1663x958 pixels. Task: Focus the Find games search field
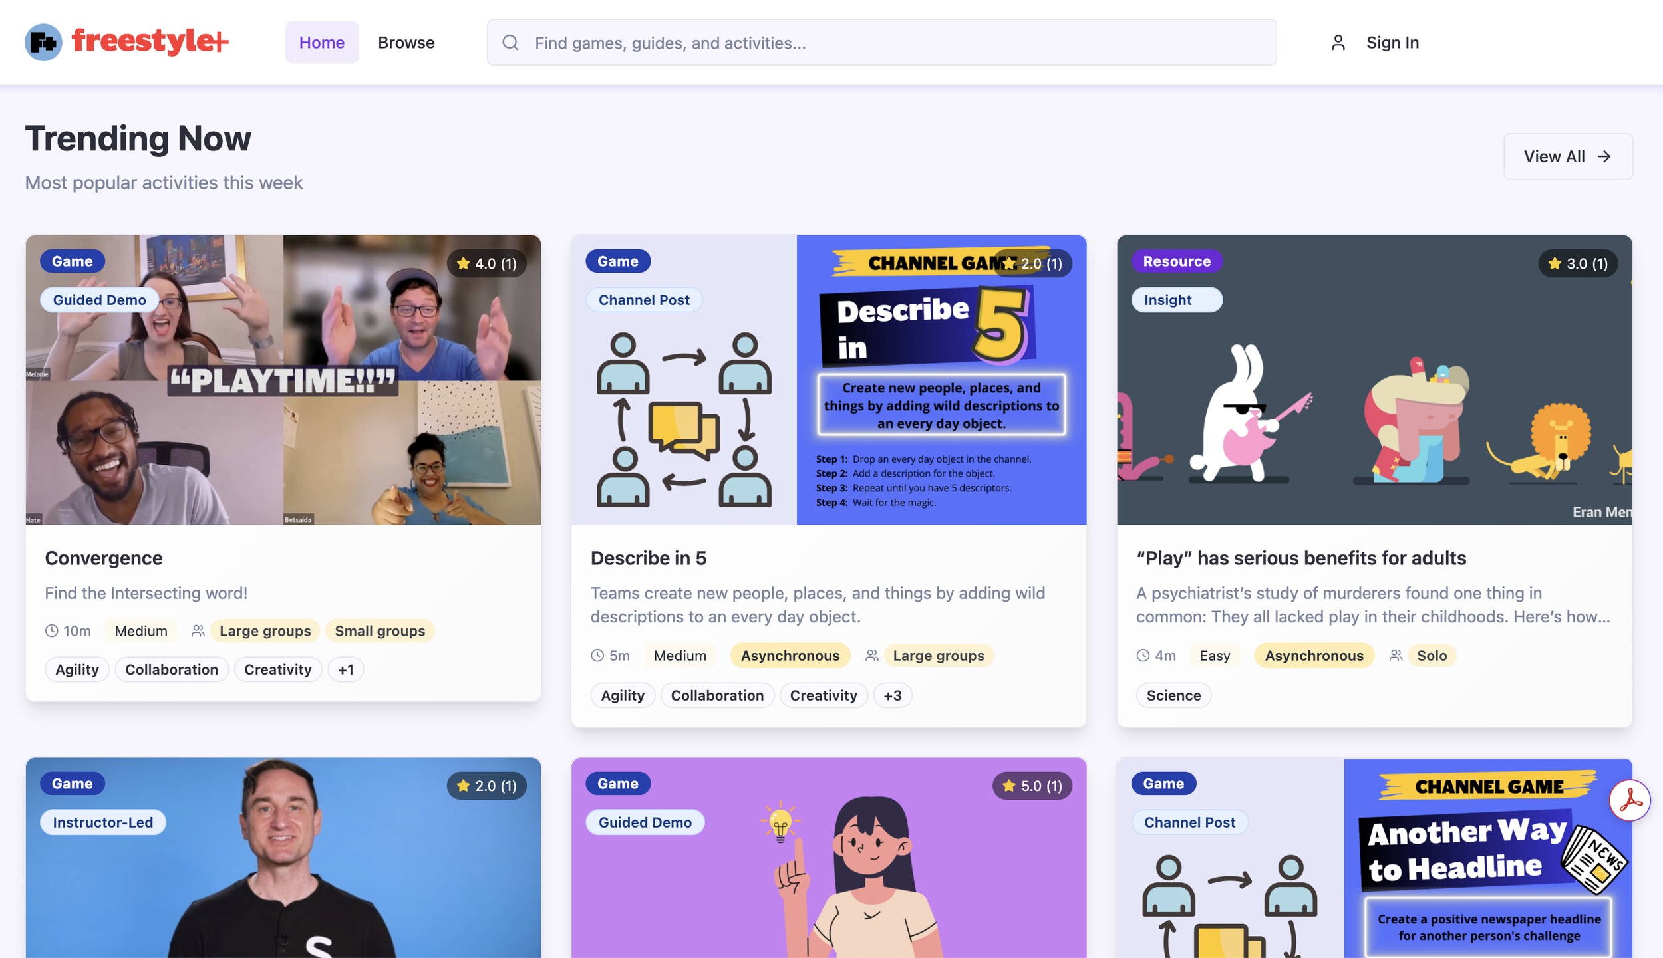pyautogui.click(x=891, y=43)
